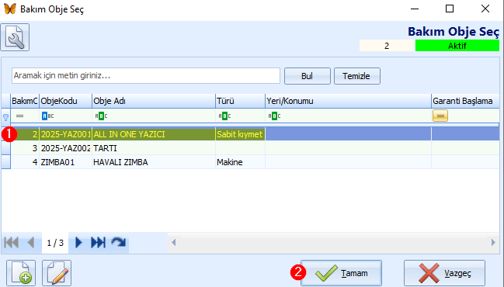Click the search text input field
This screenshot has width=504, height=287.
click(x=146, y=76)
